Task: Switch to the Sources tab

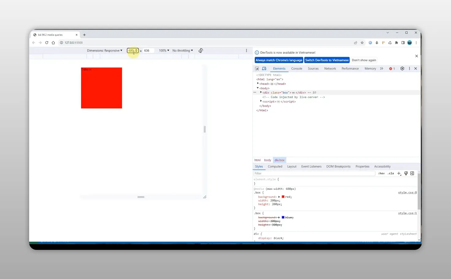Action: coord(313,69)
